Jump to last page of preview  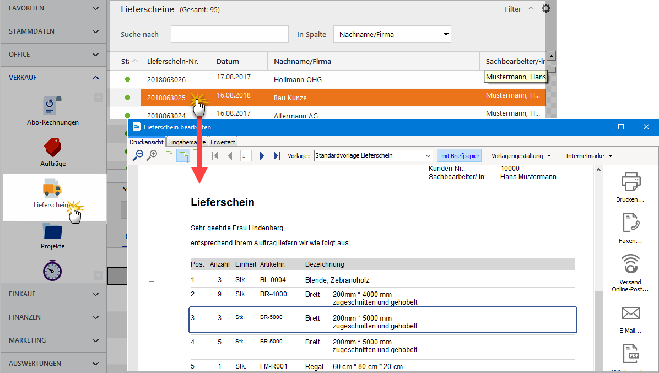click(x=277, y=156)
